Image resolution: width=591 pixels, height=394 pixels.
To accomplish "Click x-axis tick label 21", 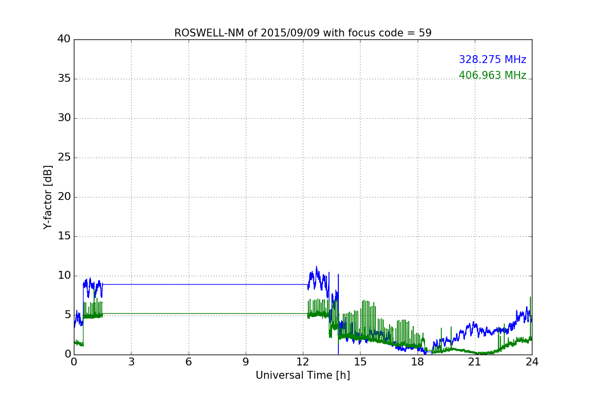I will 475,361.
